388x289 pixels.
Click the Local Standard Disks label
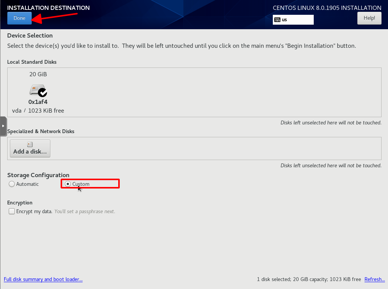coord(32,62)
